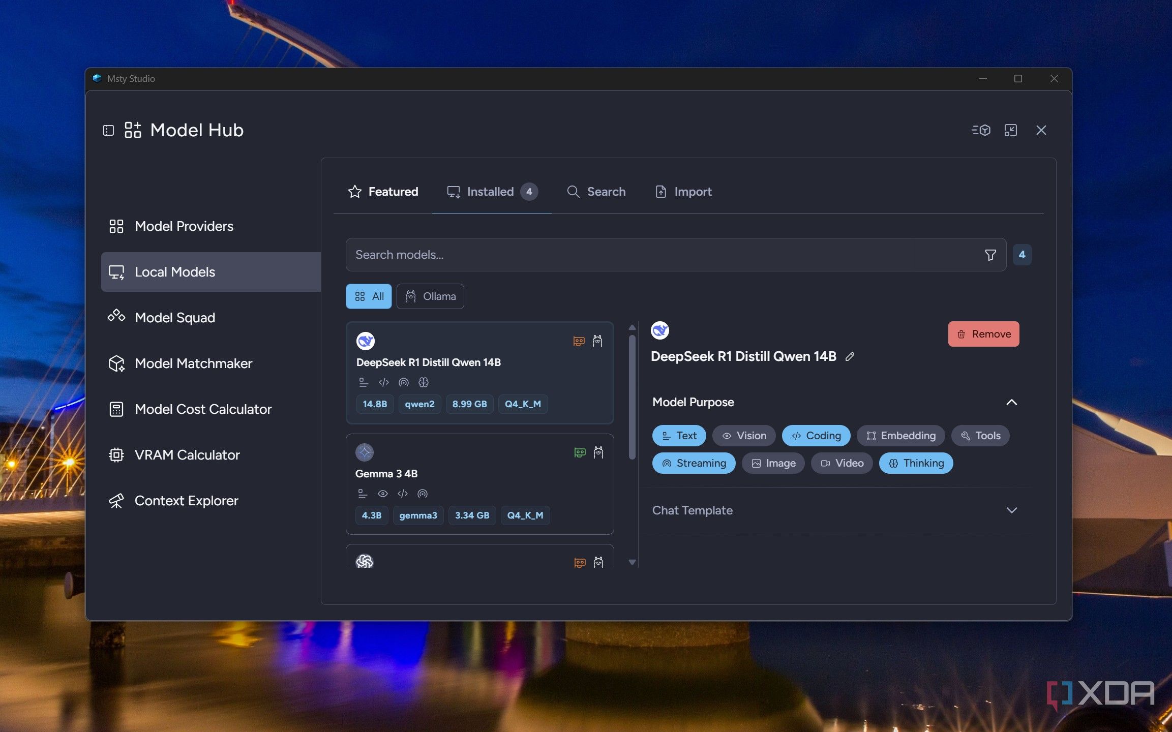
Task: Enable the Video purpose chip
Action: click(842, 463)
